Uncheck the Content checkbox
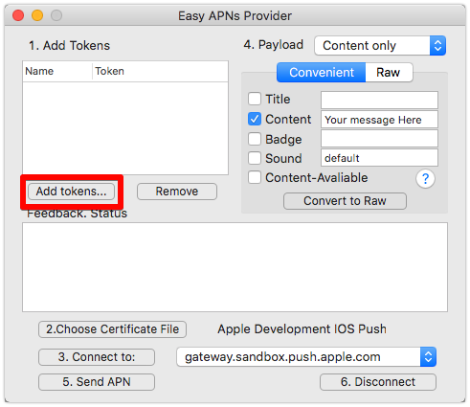470x407 pixels. point(255,119)
